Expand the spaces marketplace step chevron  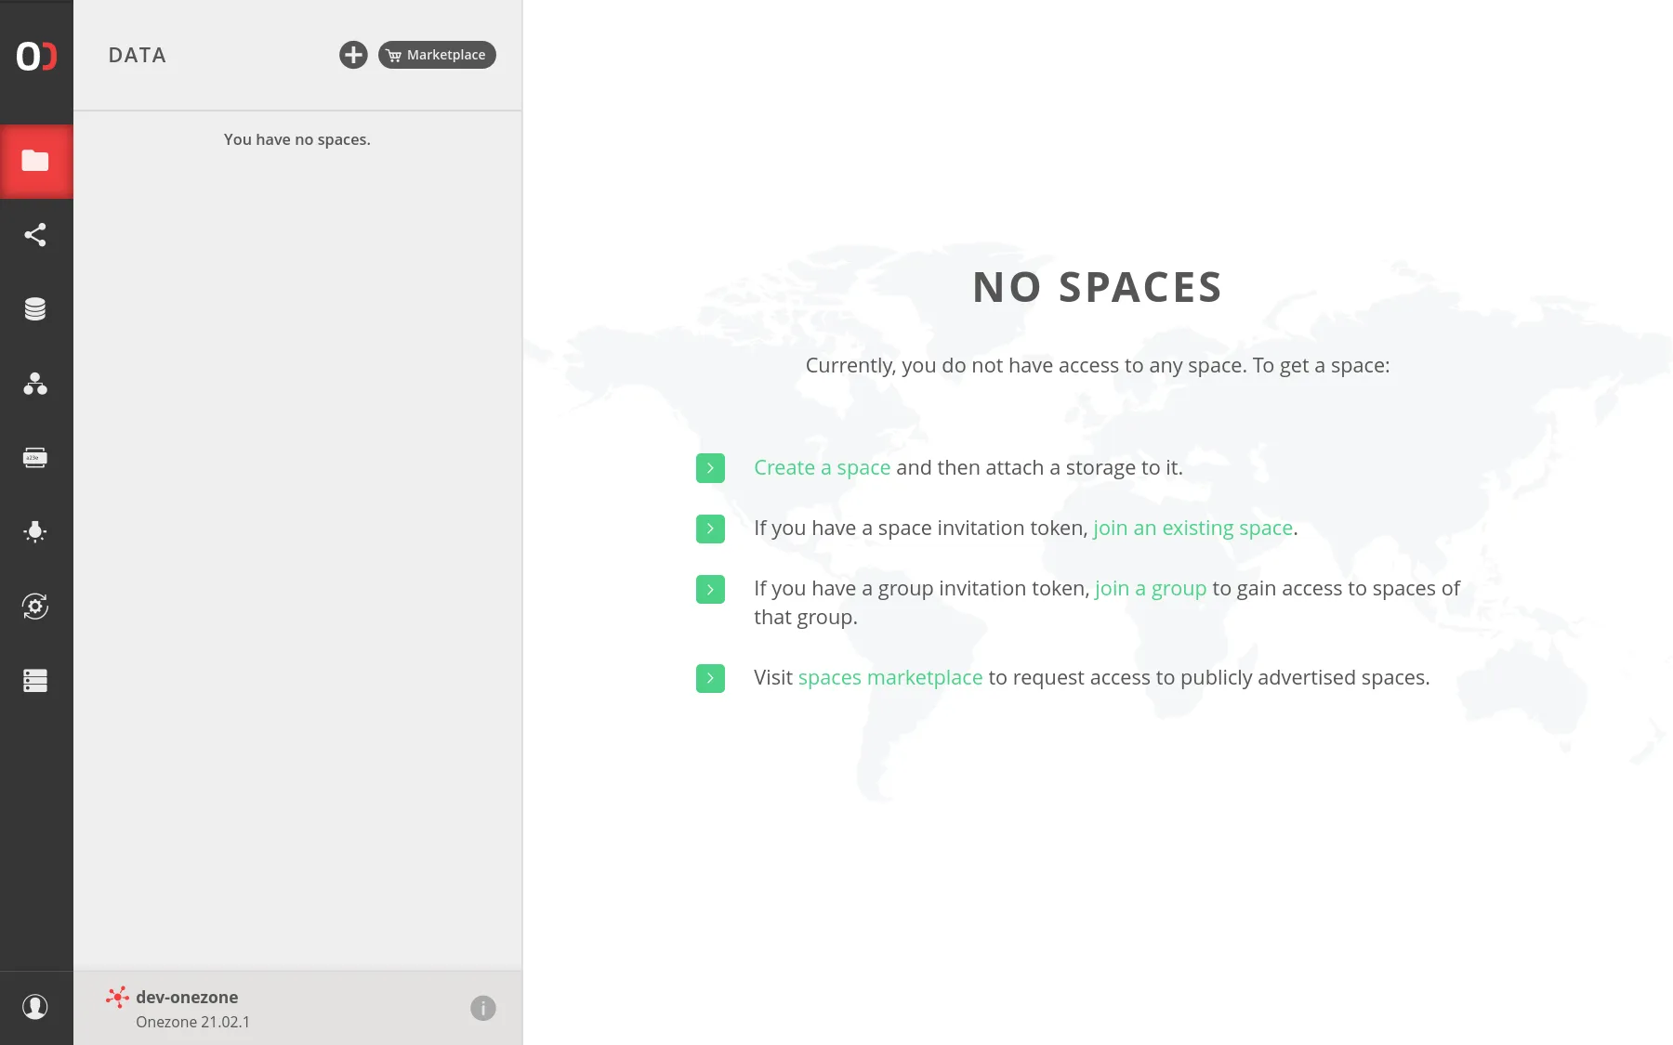coord(710,678)
